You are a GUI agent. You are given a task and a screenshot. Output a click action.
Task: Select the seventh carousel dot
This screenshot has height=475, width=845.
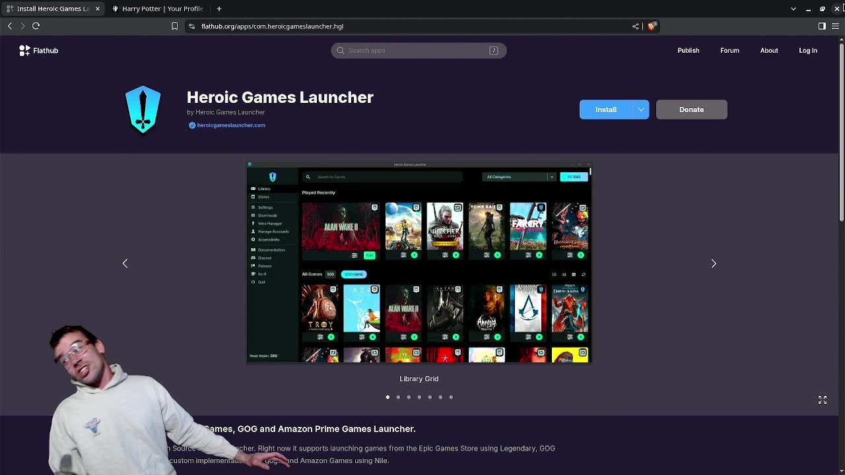(x=451, y=397)
